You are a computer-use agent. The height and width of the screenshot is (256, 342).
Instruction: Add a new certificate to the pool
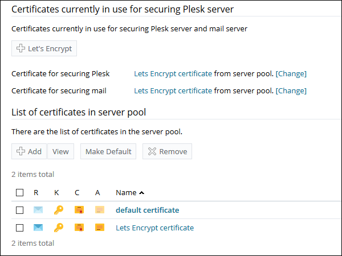coord(29,151)
